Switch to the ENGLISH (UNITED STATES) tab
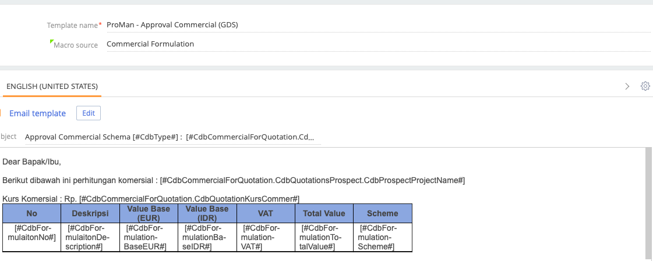Viewport: 653px width, 261px height. point(52,87)
